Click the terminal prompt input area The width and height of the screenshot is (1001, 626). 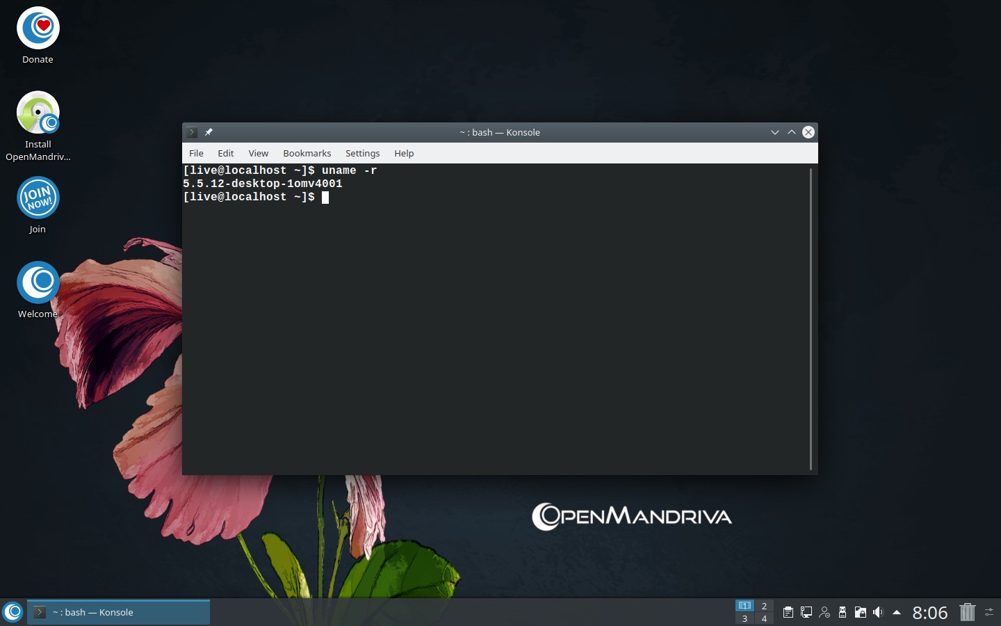325,198
